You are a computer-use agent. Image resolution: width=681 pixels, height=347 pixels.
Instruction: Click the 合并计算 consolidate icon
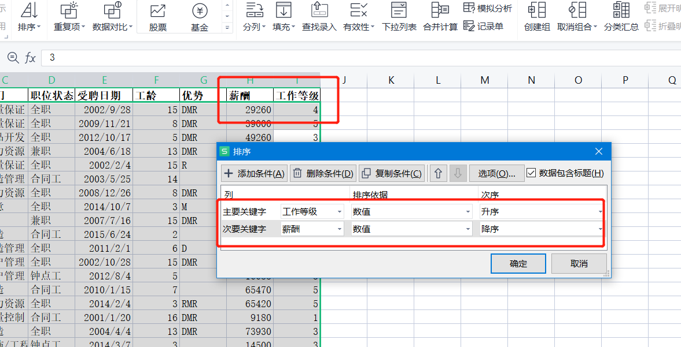(x=440, y=10)
